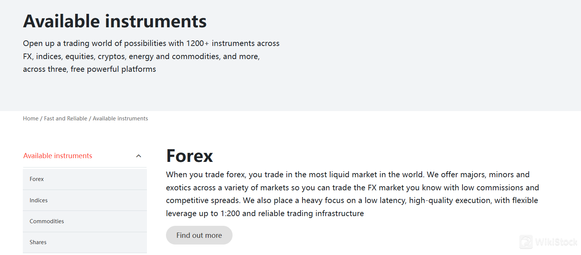Click the 'FX, indices, equities, cryptos' text line
Image resolution: width=581 pixels, height=255 pixels.
tap(141, 56)
